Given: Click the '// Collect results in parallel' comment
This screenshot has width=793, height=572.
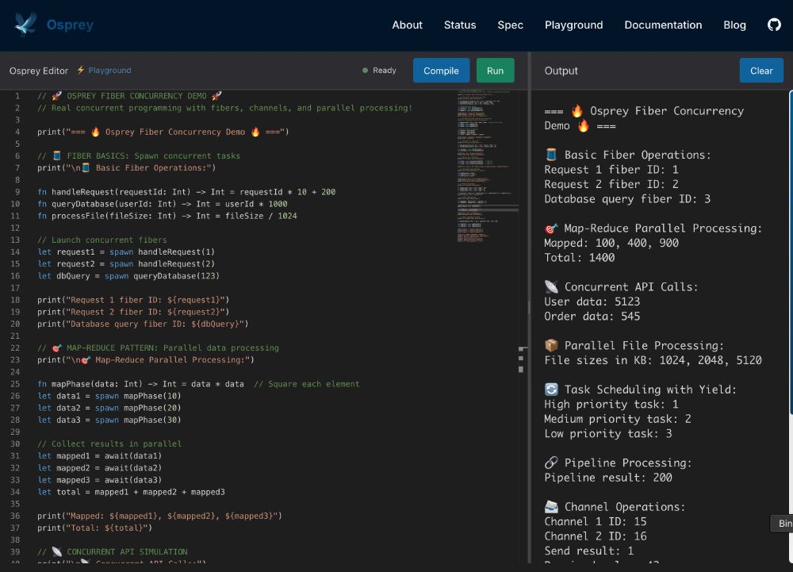Looking at the screenshot, I should tap(109, 443).
